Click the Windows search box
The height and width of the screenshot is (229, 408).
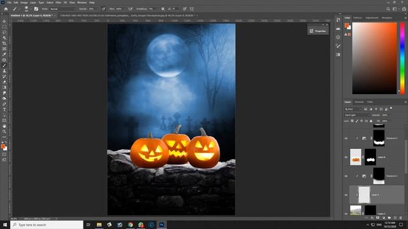[47, 225]
